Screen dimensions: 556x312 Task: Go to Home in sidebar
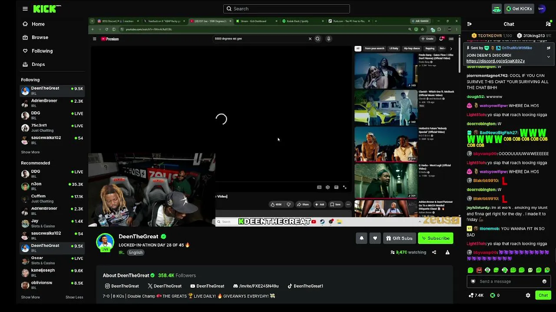(38, 24)
